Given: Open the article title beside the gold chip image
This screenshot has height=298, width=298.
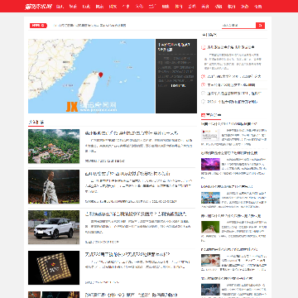Looking at the screenshot, I should pos(127,254).
